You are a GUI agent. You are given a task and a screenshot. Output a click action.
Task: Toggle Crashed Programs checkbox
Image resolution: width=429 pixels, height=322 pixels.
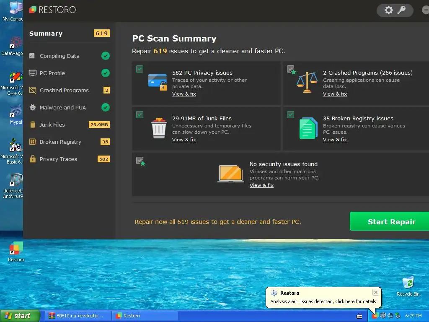pos(291,69)
